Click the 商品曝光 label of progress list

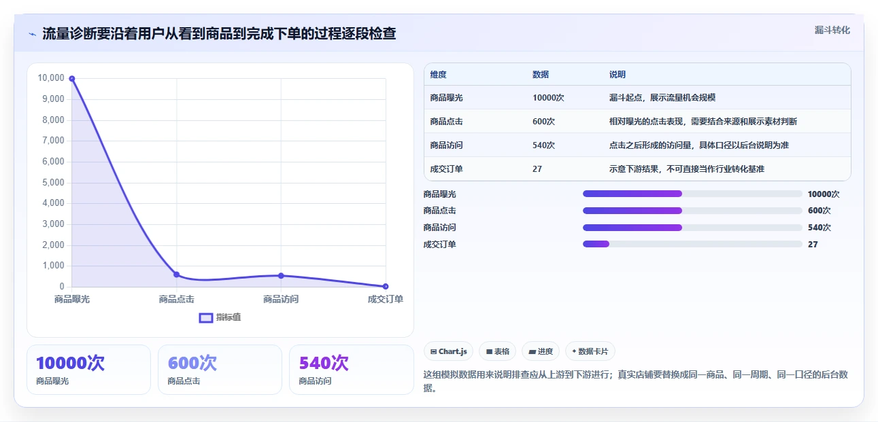tap(439, 194)
